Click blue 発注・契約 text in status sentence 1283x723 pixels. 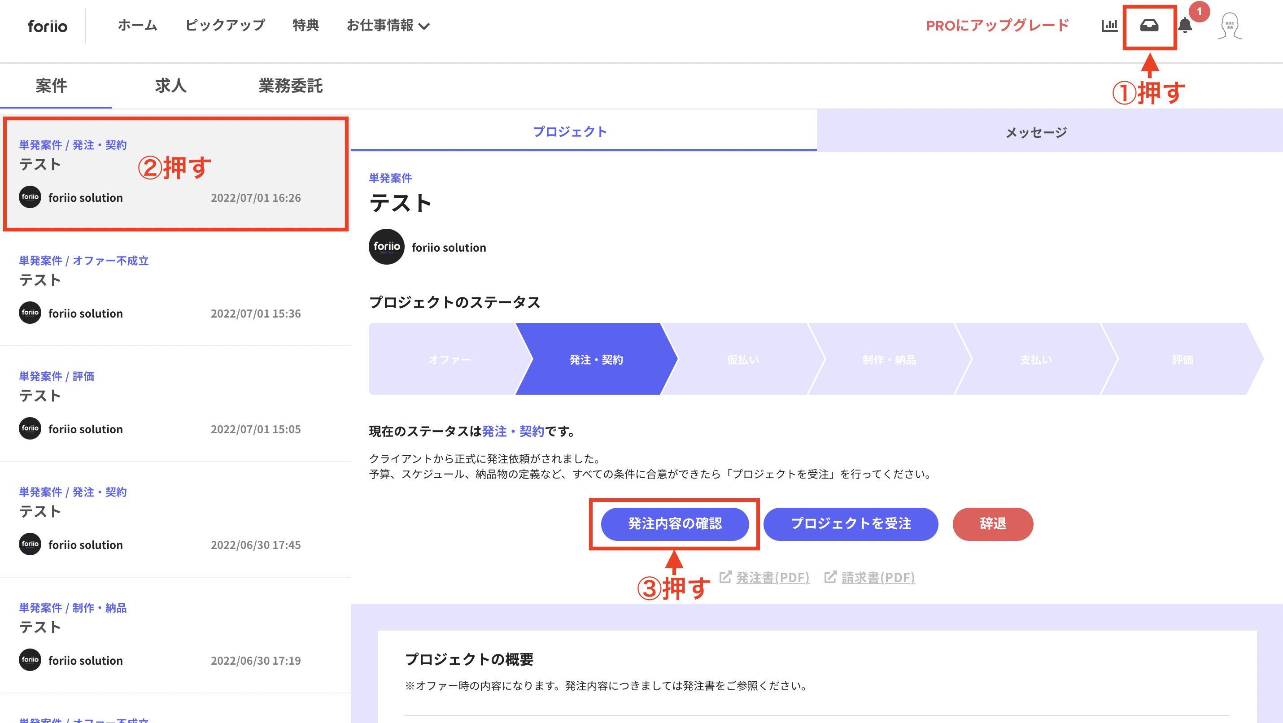point(513,431)
